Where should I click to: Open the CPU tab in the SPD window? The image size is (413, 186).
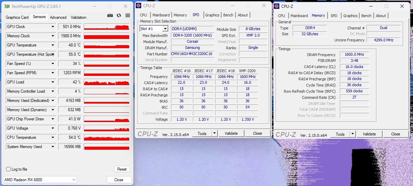pyautogui.click(x=144, y=15)
